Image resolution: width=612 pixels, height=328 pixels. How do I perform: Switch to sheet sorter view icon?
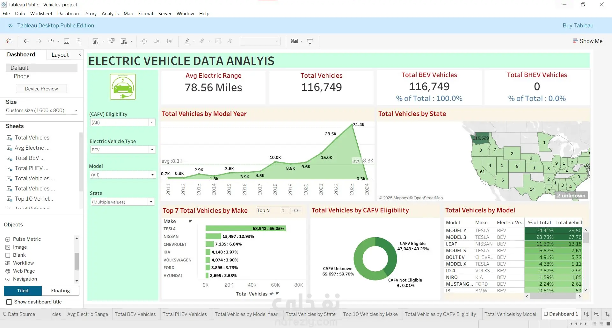pyautogui.click(x=594, y=324)
